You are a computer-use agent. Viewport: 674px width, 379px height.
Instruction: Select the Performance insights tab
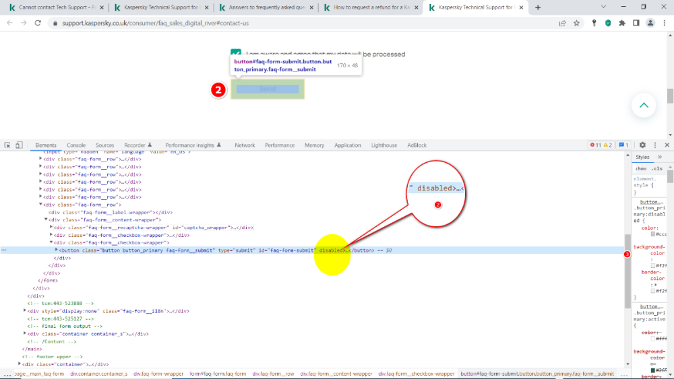tap(193, 145)
